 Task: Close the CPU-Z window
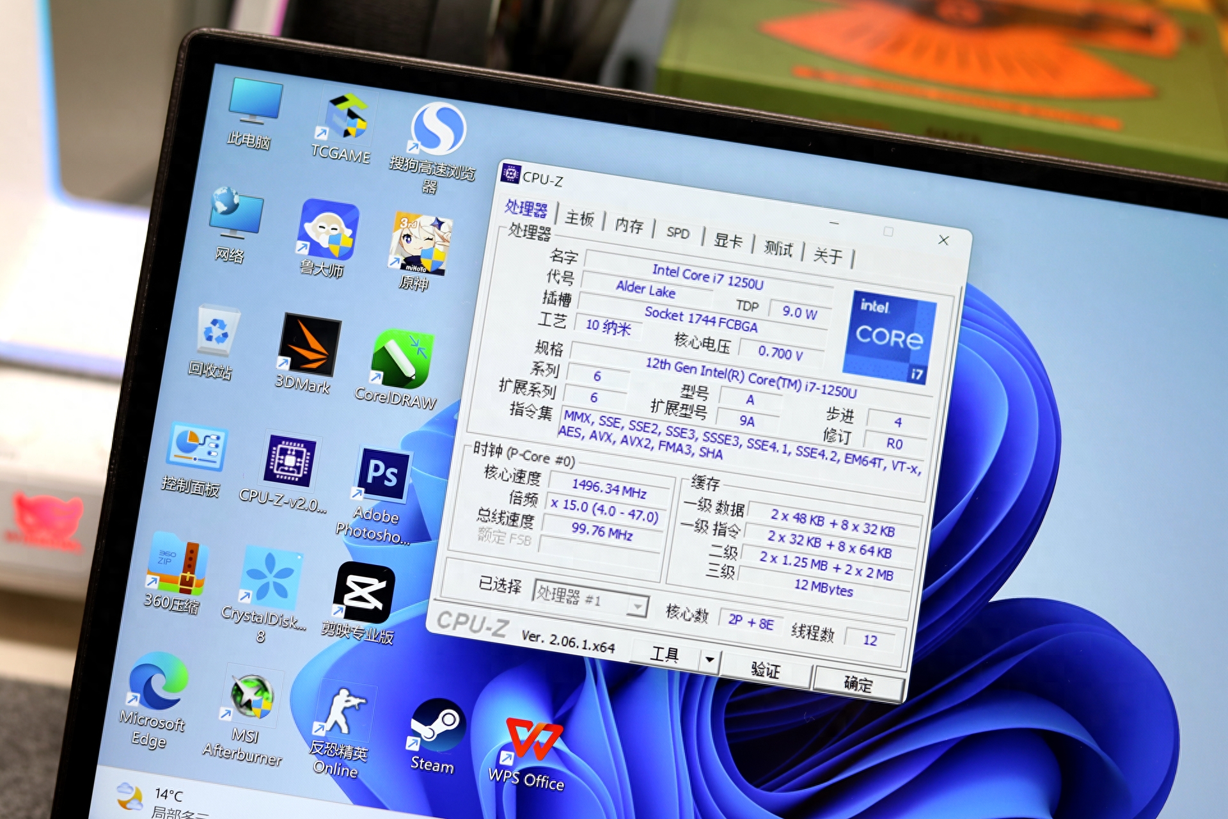(943, 240)
